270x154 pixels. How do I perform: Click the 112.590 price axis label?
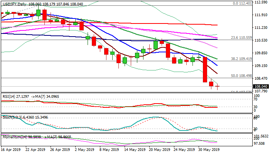pos(262,2)
